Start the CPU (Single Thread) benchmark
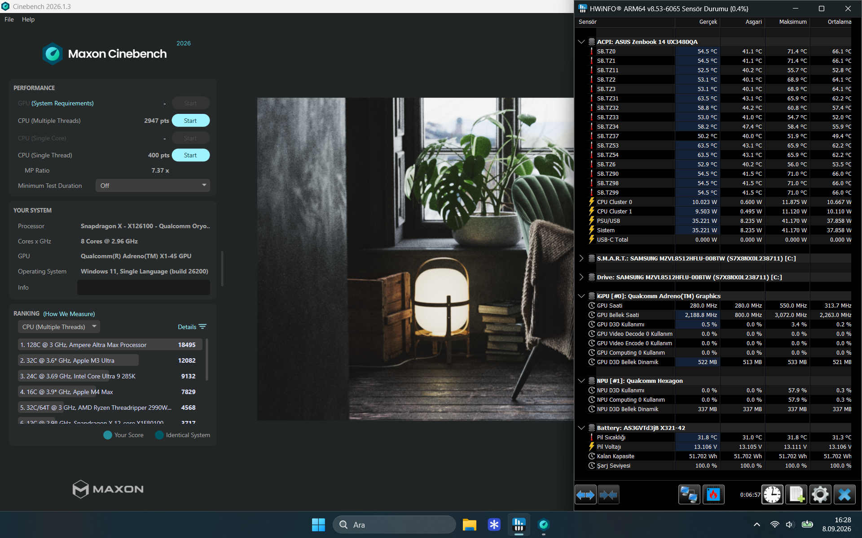The width and height of the screenshot is (862, 538). (190, 155)
